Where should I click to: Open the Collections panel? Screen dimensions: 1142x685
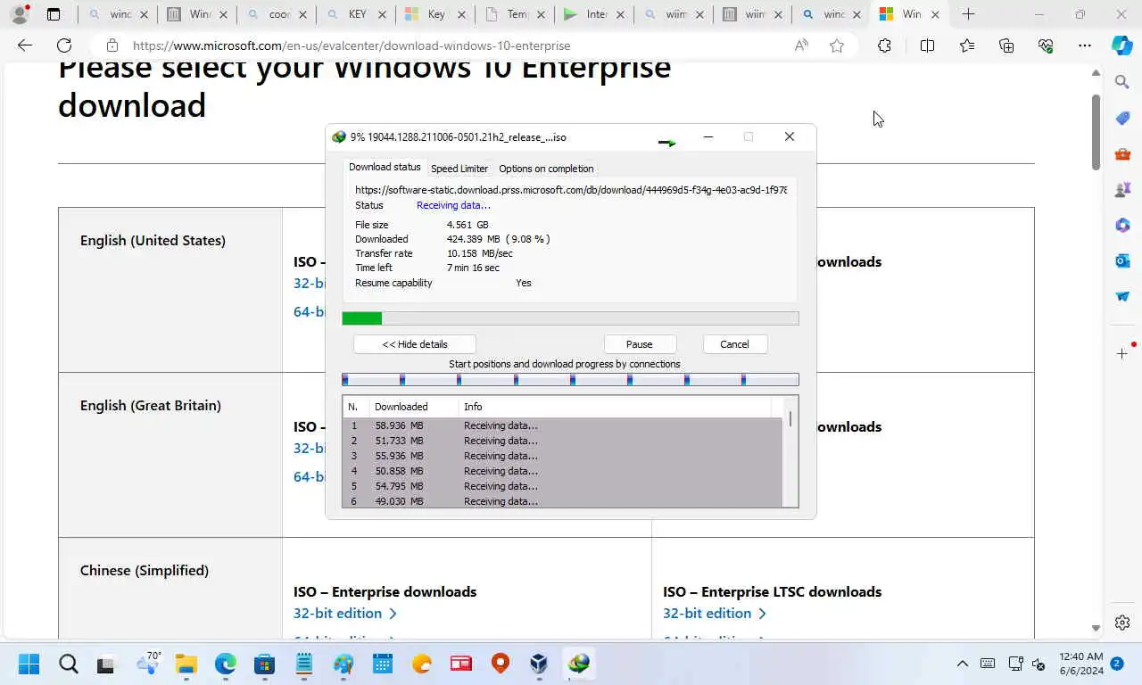[x=1006, y=45]
